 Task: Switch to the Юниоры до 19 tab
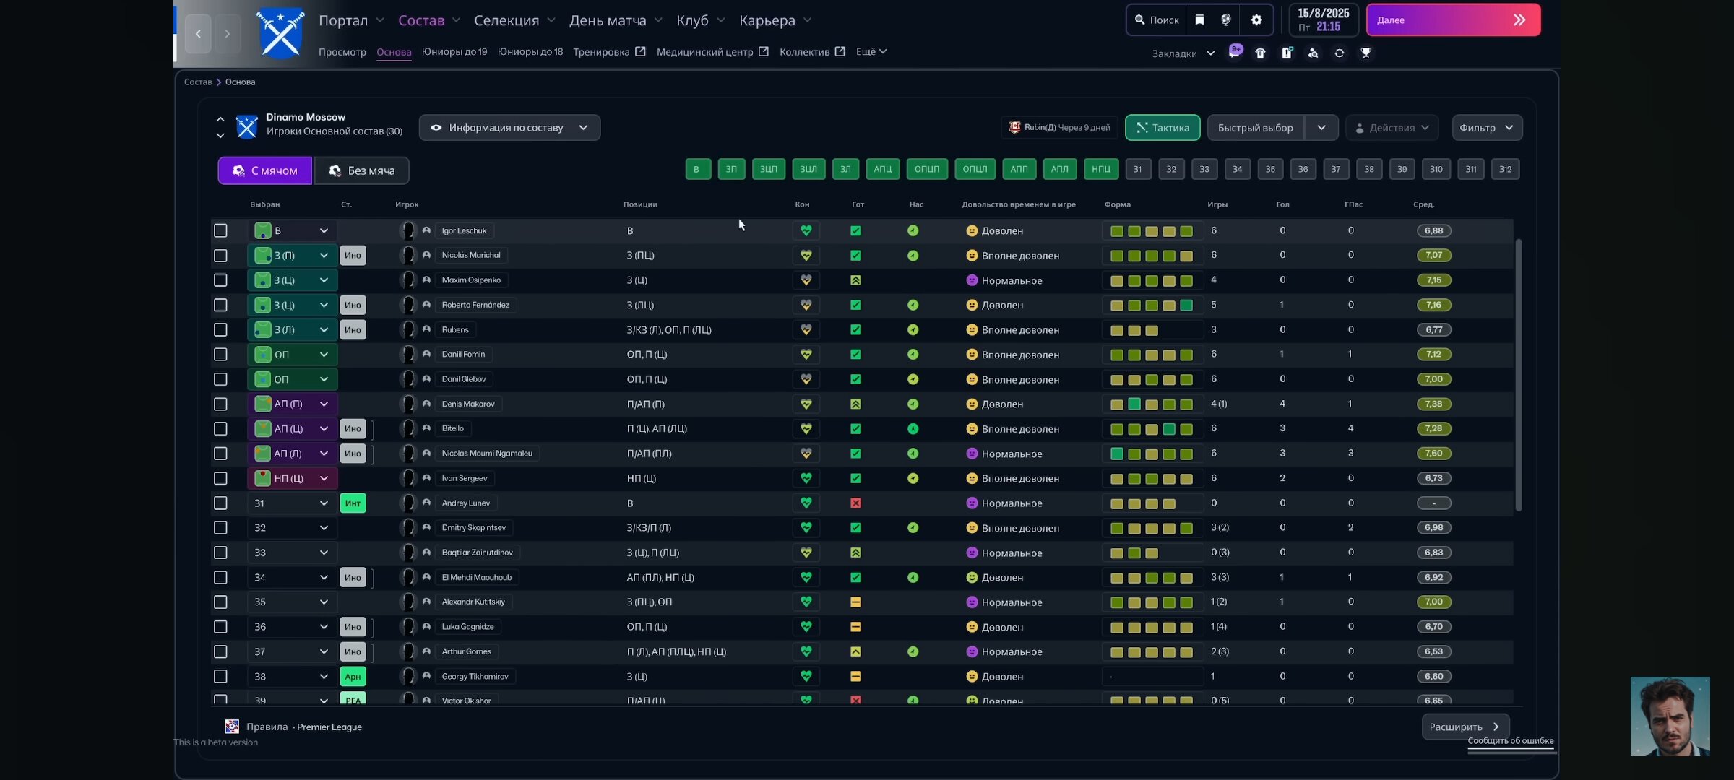(x=454, y=52)
